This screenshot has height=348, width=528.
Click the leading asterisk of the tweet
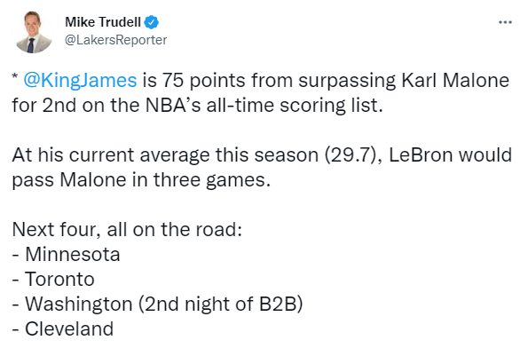15,76
